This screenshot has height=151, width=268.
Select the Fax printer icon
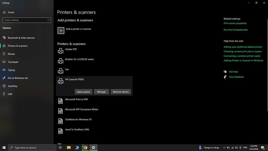pyautogui.click(x=61, y=71)
